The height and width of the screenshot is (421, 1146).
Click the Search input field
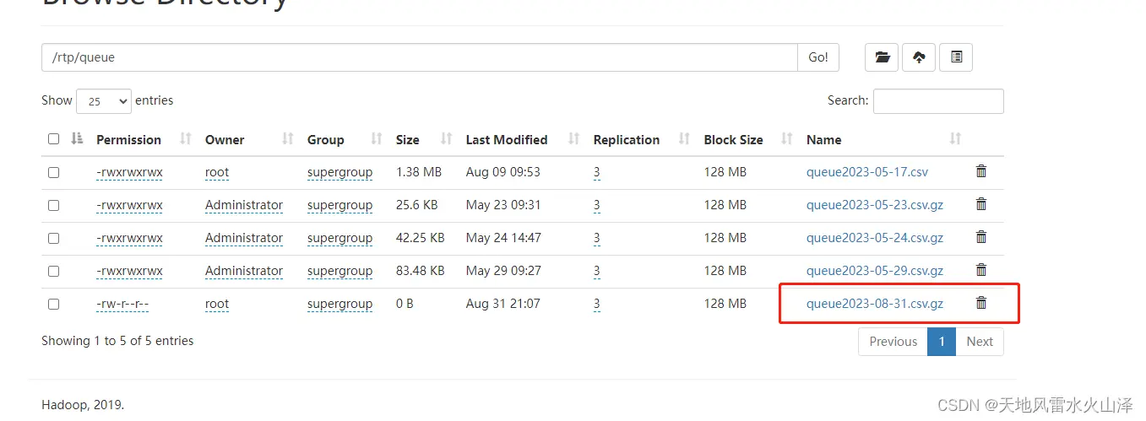click(938, 101)
